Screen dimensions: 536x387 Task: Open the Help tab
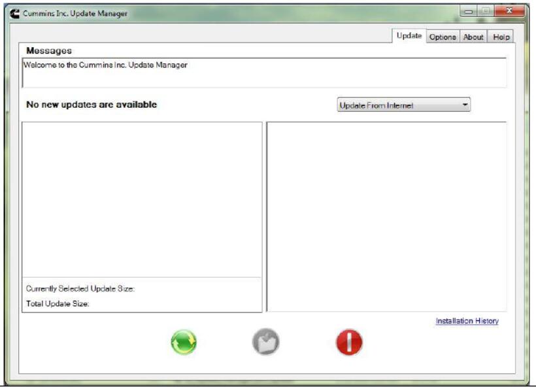[x=501, y=37]
